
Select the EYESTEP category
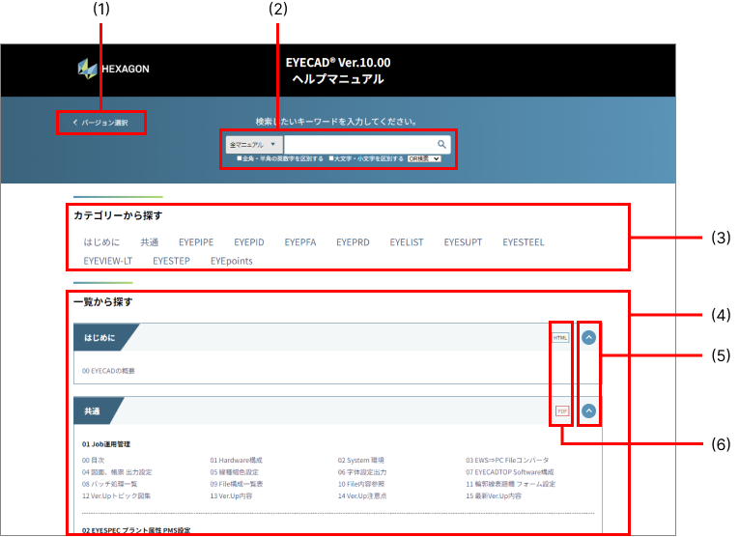pos(171,261)
